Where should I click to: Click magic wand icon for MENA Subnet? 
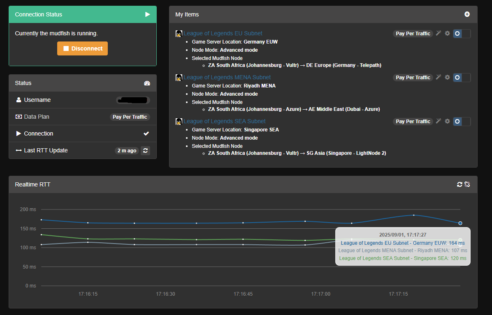pos(439,77)
